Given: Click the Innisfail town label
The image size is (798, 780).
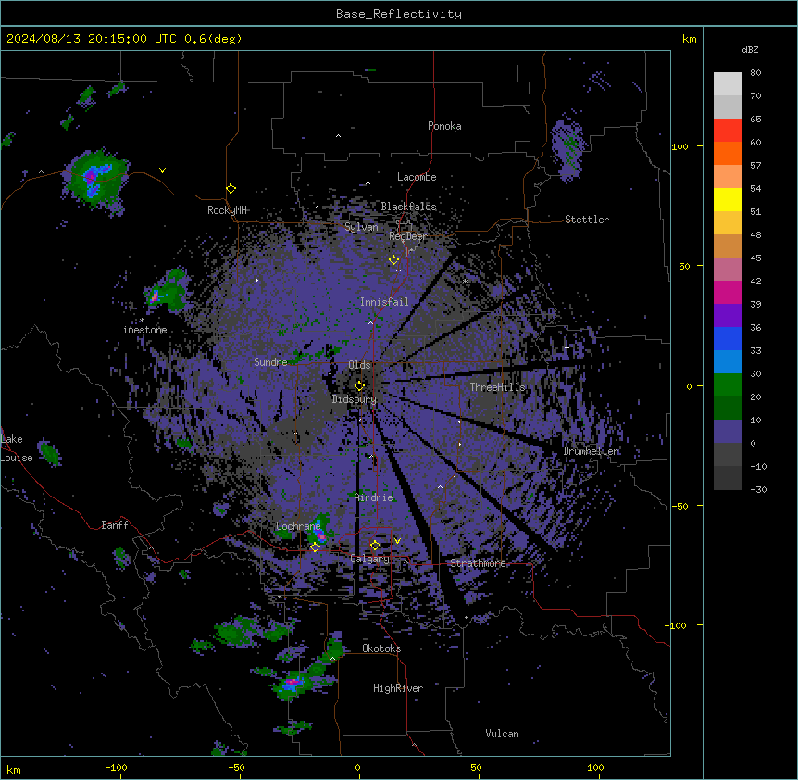Looking at the screenshot, I should 384,302.
